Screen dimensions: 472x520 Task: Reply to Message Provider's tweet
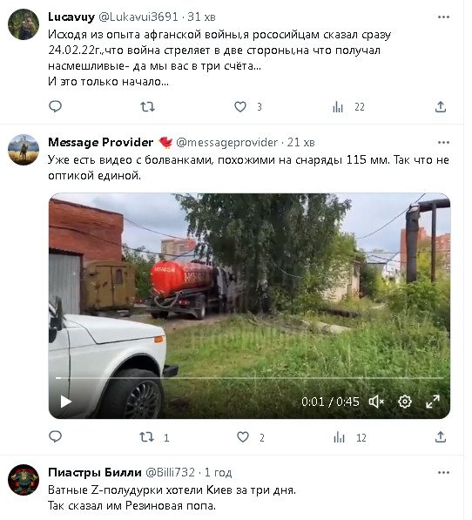pos(56,436)
